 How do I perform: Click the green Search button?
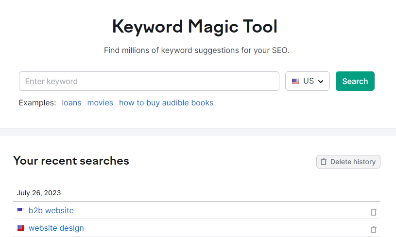click(x=355, y=81)
